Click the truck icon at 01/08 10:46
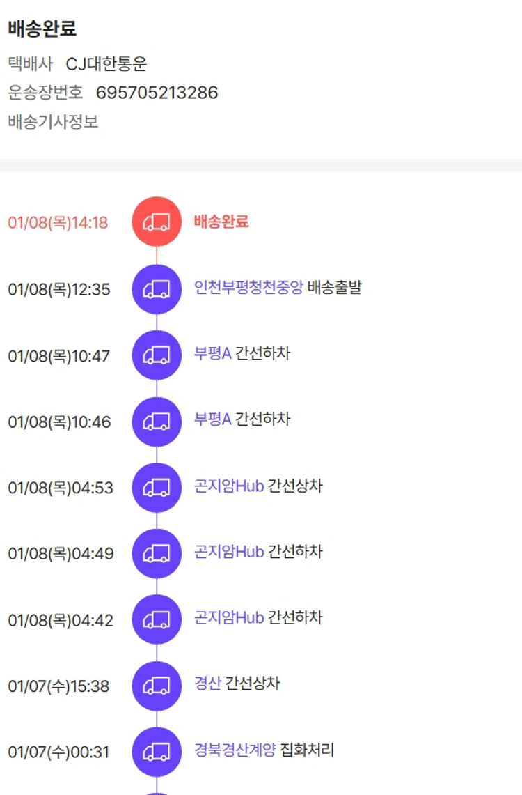The width and height of the screenshot is (522, 795). [157, 422]
